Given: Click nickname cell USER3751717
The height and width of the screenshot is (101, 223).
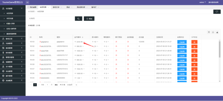Looking at the screenshot, I should tap(62, 55).
